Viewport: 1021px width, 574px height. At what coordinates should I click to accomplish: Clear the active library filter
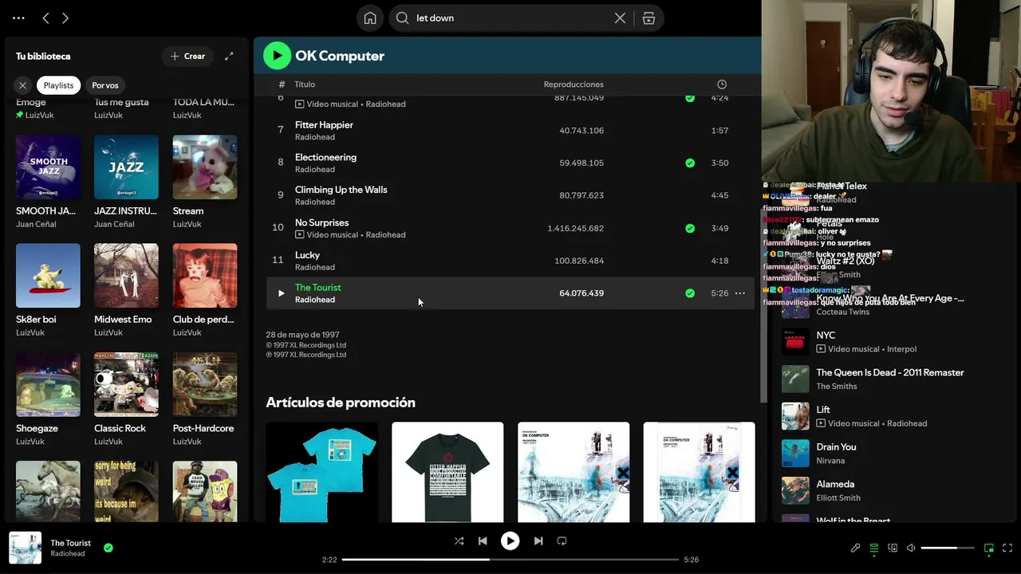click(x=22, y=85)
